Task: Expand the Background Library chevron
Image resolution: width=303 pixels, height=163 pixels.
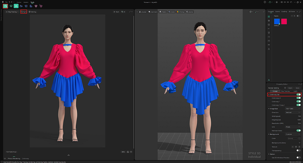Action: [300, 143]
